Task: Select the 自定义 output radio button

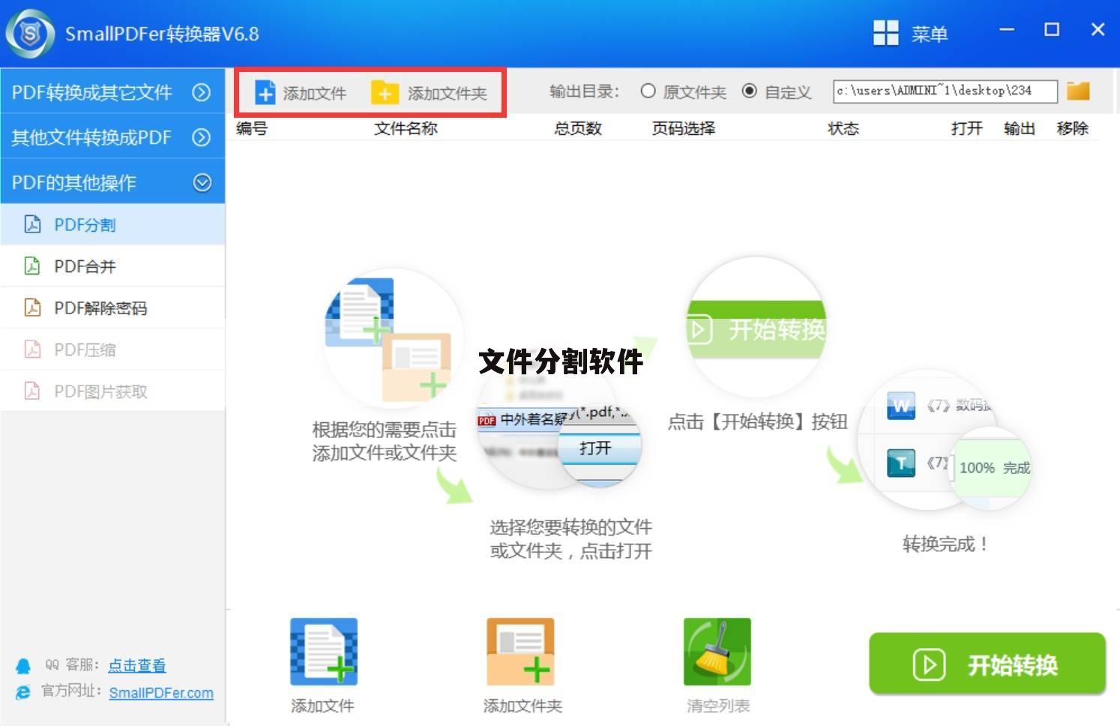Action: [749, 91]
